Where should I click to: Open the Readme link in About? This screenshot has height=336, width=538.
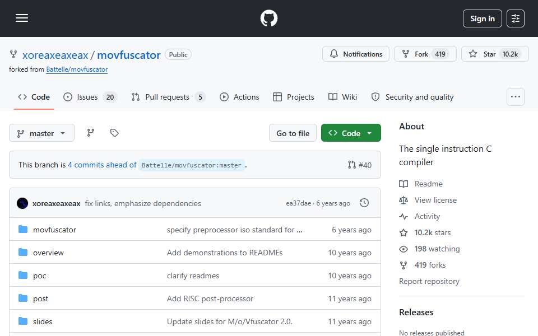pos(421,184)
